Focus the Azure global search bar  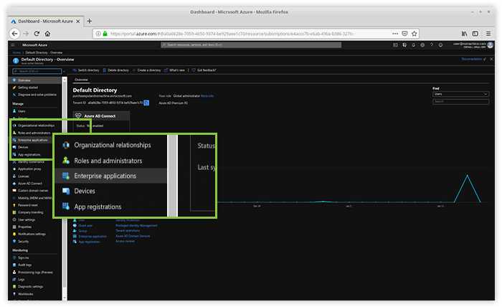click(251, 44)
